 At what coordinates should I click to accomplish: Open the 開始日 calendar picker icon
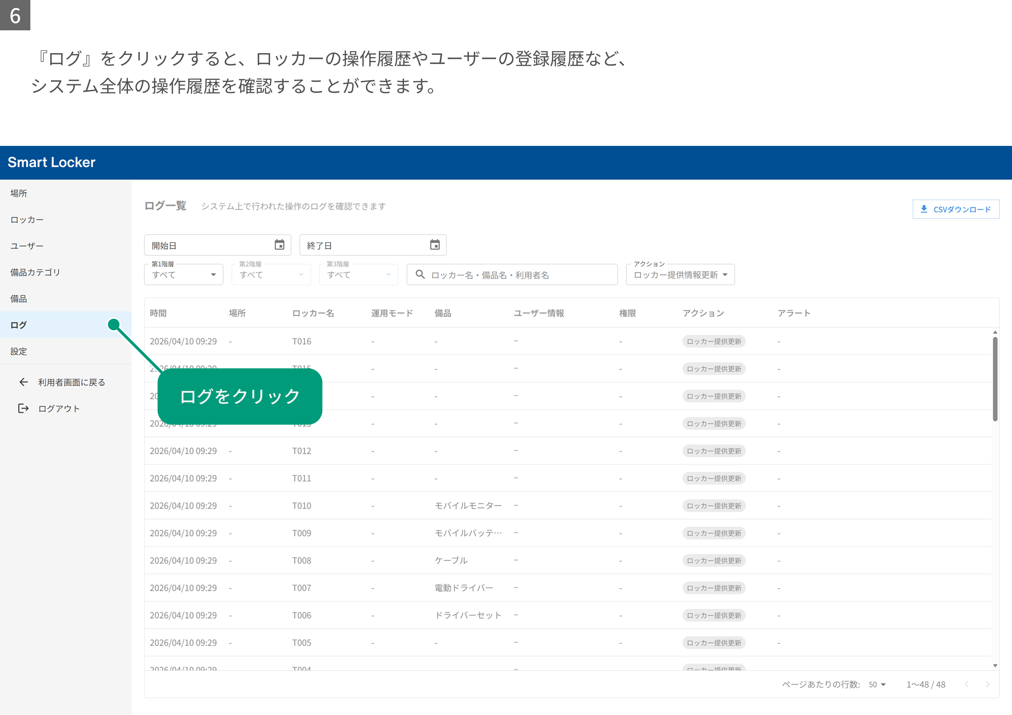tap(279, 245)
